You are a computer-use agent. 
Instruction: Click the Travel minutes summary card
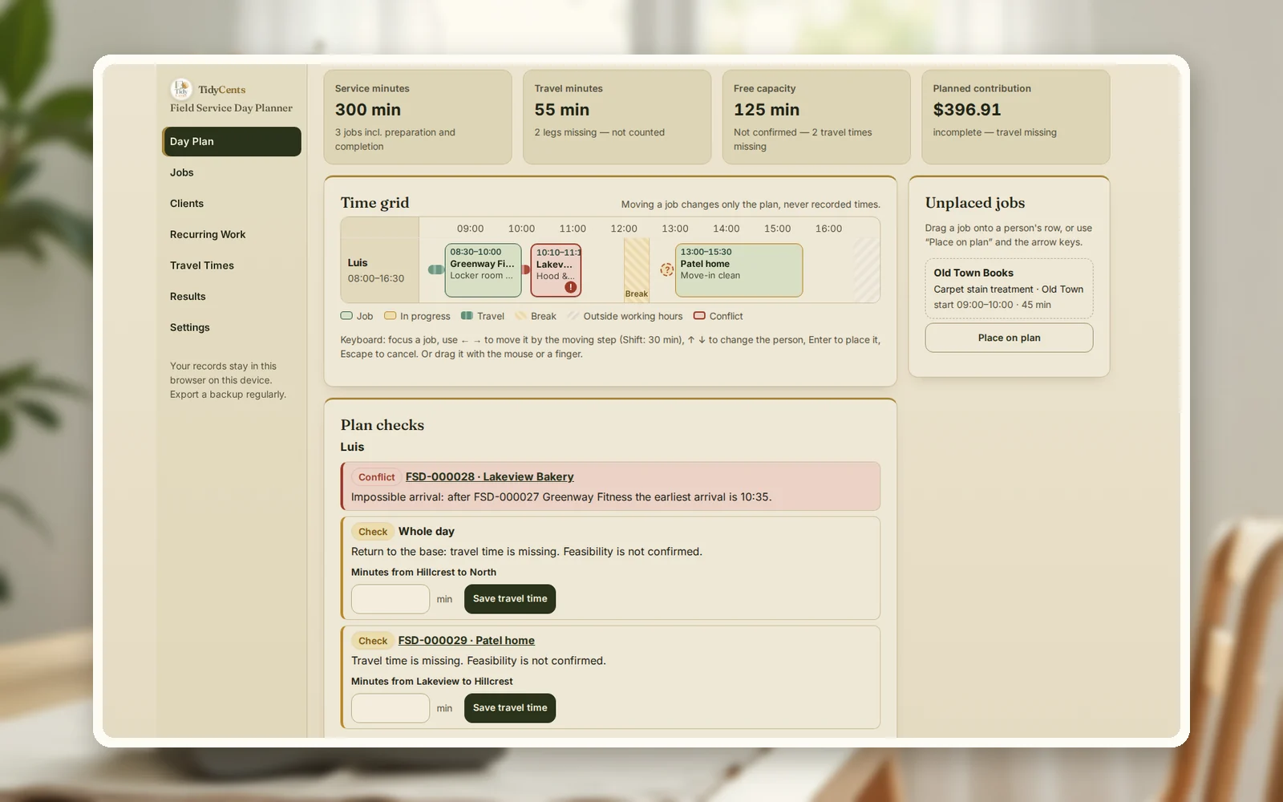point(617,117)
